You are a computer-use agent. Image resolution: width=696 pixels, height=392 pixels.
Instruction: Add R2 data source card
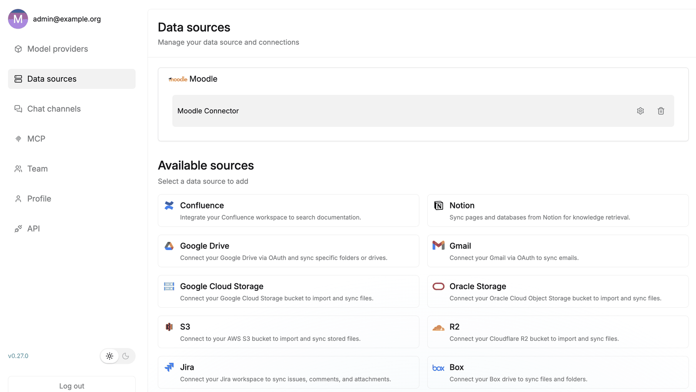tap(558, 332)
